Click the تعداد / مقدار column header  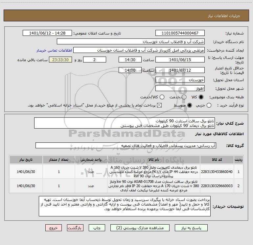[59, 160]
